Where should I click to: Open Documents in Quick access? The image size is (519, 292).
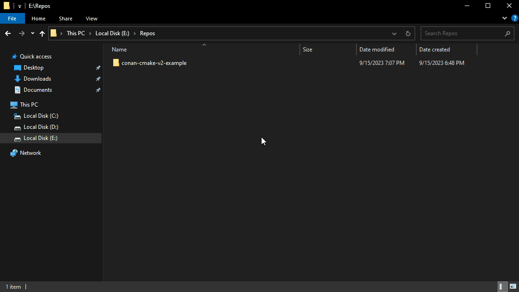tap(38, 90)
